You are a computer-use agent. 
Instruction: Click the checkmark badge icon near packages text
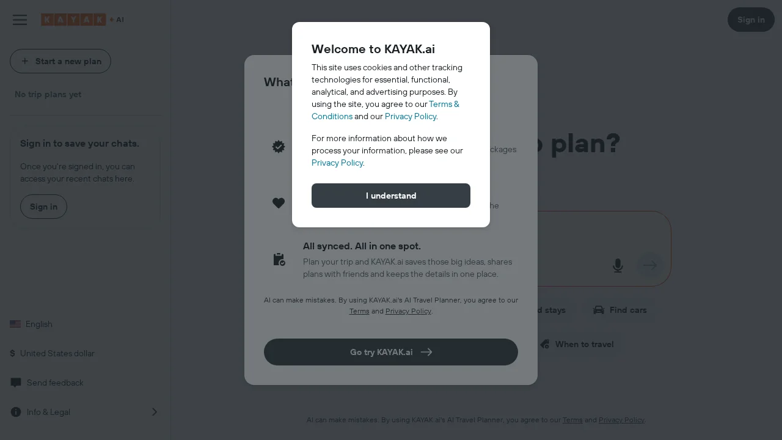point(279,147)
